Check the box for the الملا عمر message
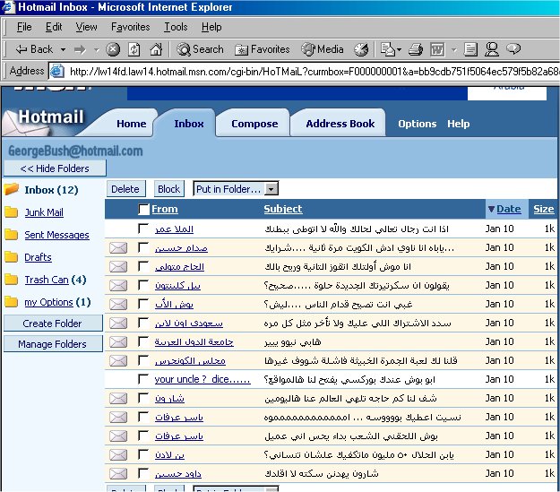Screen dimensions: 560x492 click(143, 229)
